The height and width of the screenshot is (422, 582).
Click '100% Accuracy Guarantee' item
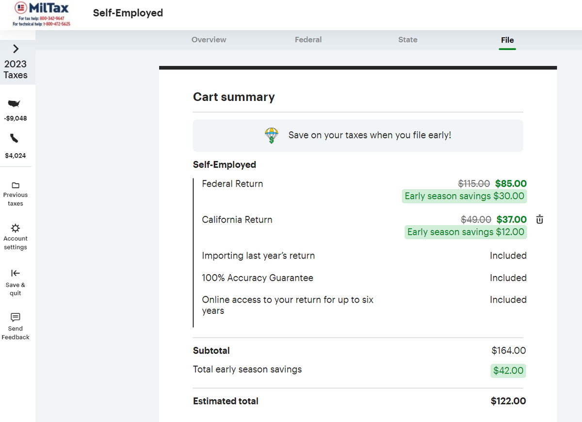pos(258,278)
